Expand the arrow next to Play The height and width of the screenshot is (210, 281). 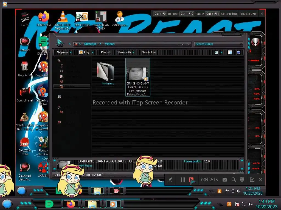[x=93, y=52]
